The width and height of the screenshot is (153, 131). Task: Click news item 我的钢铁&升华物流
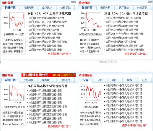coord(13,48)
